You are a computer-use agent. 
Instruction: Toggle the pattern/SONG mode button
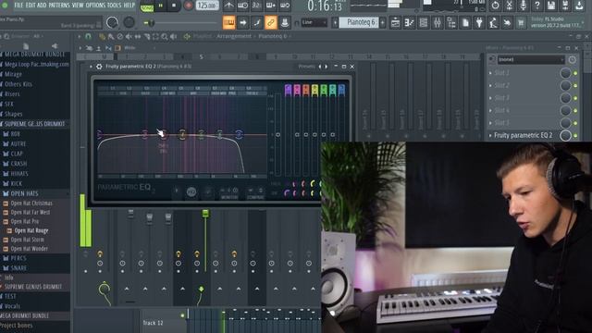(147, 6)
